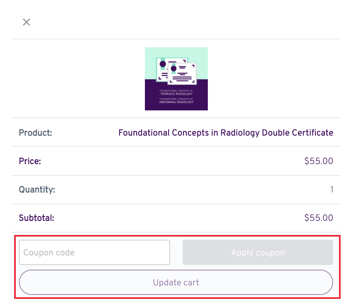
Task: Click the front certificate icon in the thumbnail
Action: tap(182, 74)
